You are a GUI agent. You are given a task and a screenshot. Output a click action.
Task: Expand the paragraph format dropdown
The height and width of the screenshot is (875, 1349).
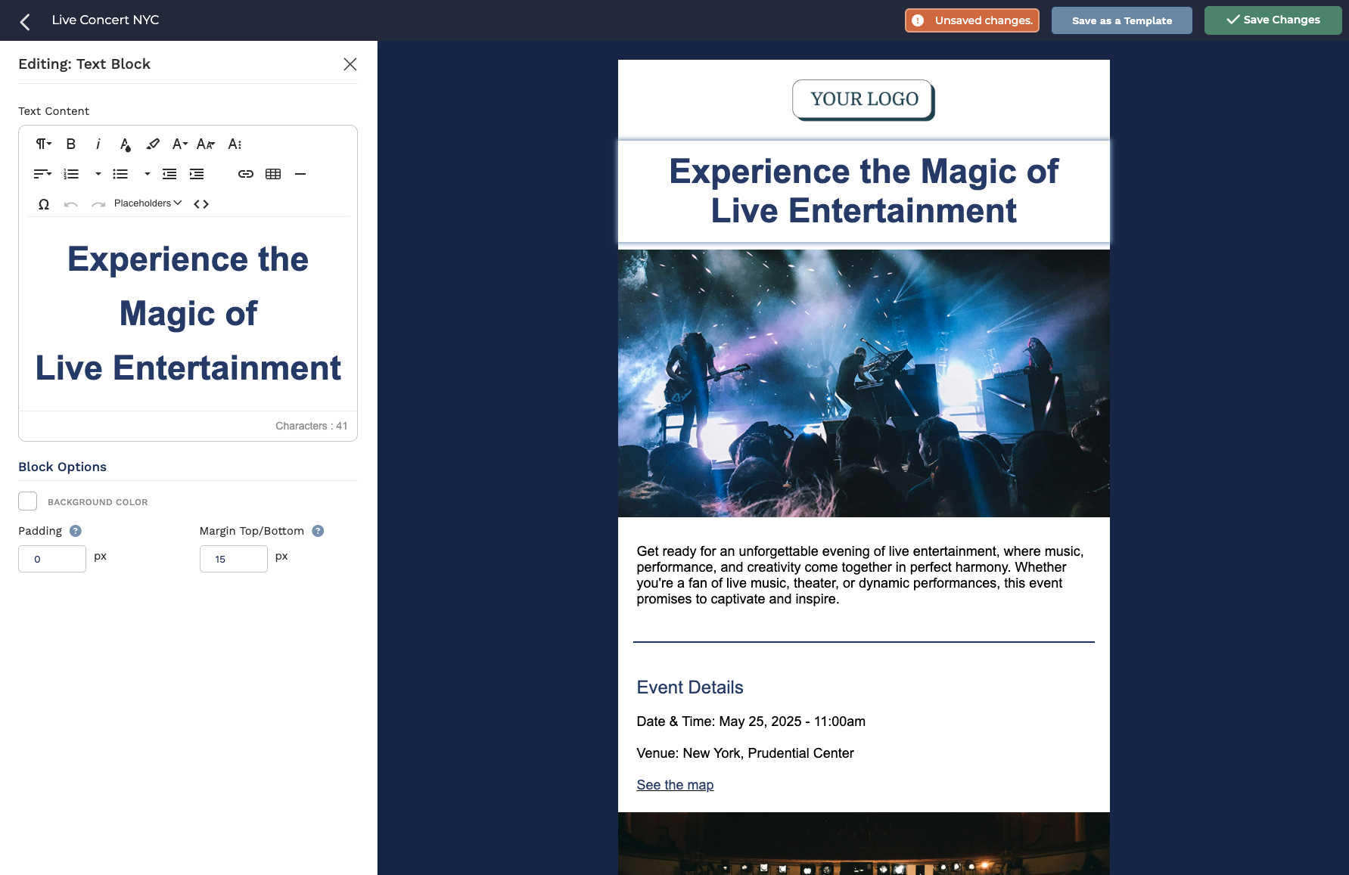click(43, 144)
